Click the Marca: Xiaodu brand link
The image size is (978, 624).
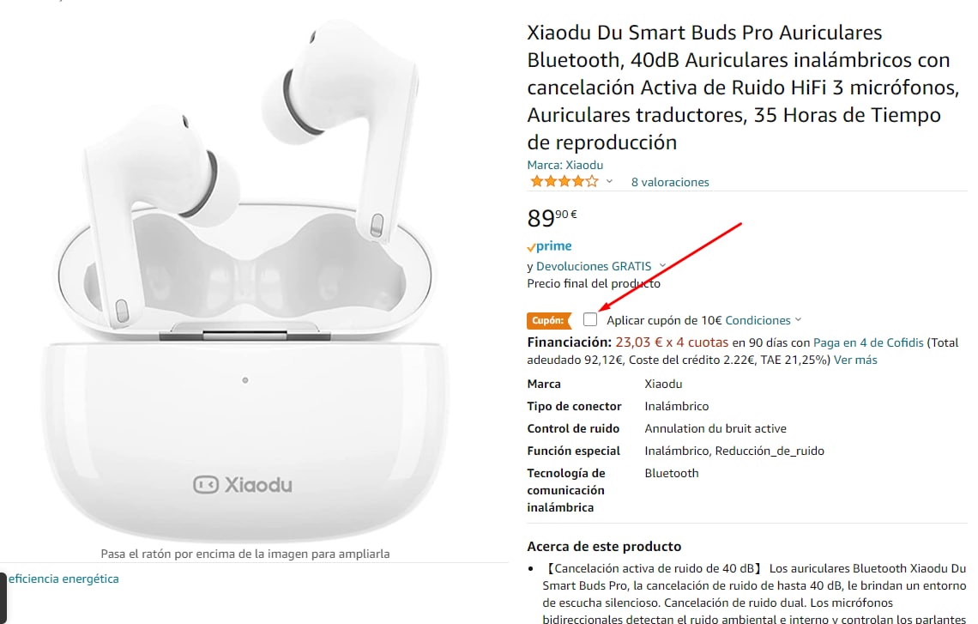click(x=565, y=165)
